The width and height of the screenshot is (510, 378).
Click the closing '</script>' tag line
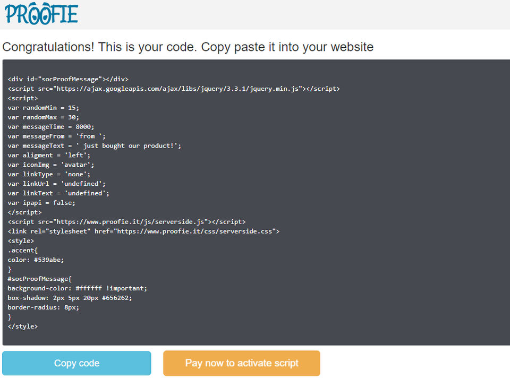24,212
